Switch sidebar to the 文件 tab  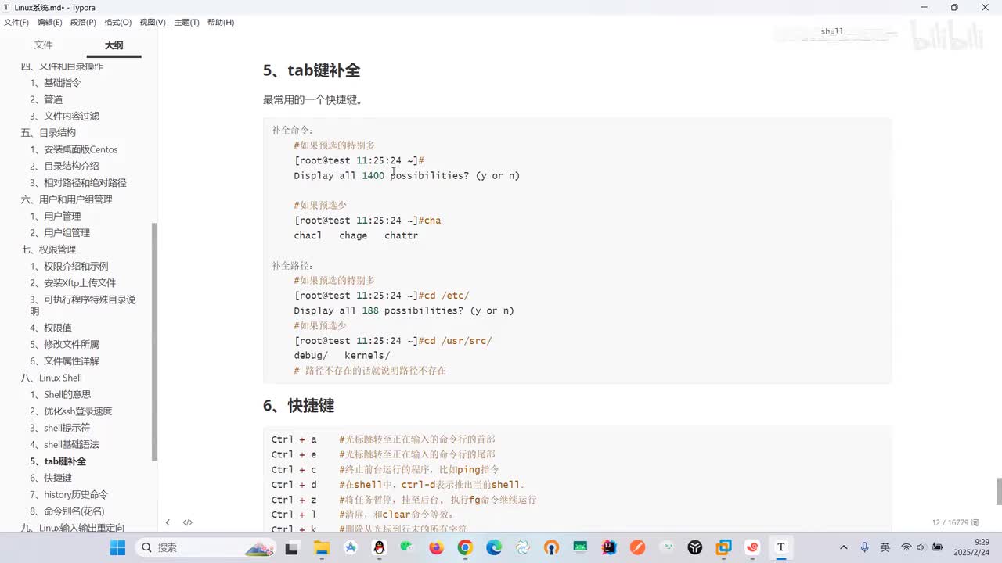(43, 45)
